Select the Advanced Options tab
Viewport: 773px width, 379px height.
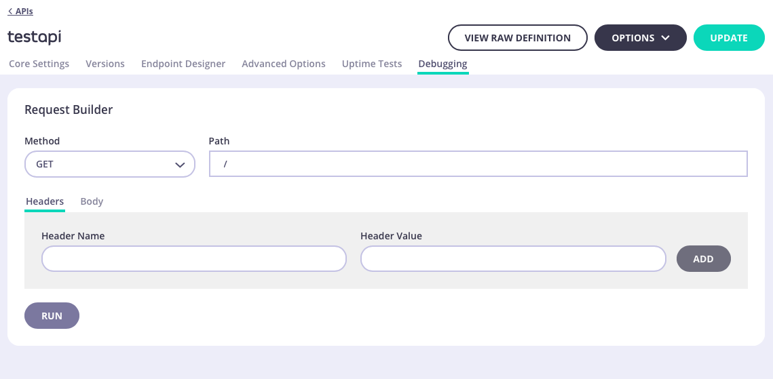click(284, 64)
